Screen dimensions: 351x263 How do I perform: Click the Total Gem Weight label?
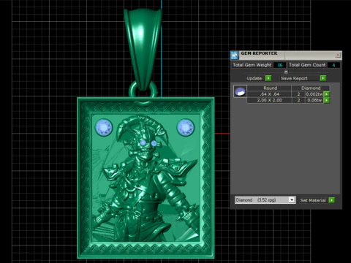[x=252, y=65]
